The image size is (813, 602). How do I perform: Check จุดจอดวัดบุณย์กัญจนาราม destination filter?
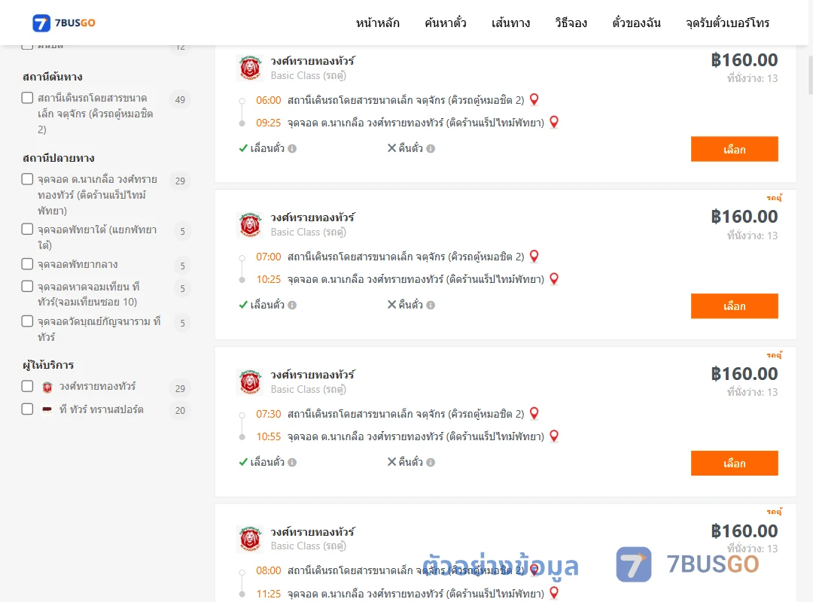point(28,321)
